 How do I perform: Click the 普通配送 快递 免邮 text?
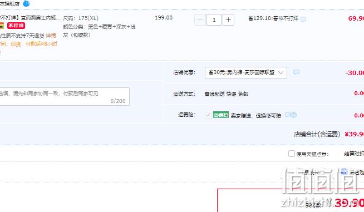227,94
